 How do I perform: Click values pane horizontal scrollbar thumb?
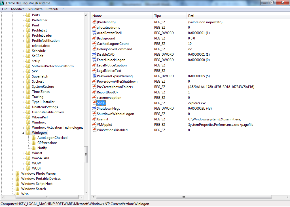184,197
